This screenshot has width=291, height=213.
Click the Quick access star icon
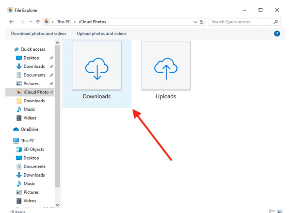[16, 49]
